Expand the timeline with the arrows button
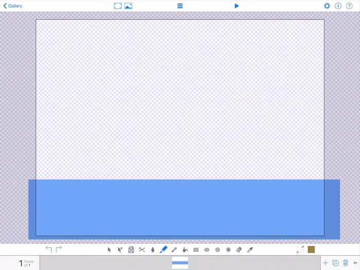 355,263
